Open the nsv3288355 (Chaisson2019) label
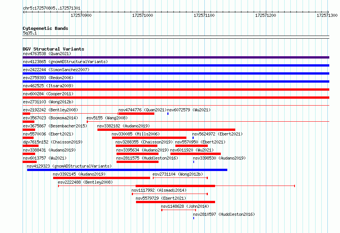Image resolution: width=340 pixels, height=233 pixels. pos(144,142)
